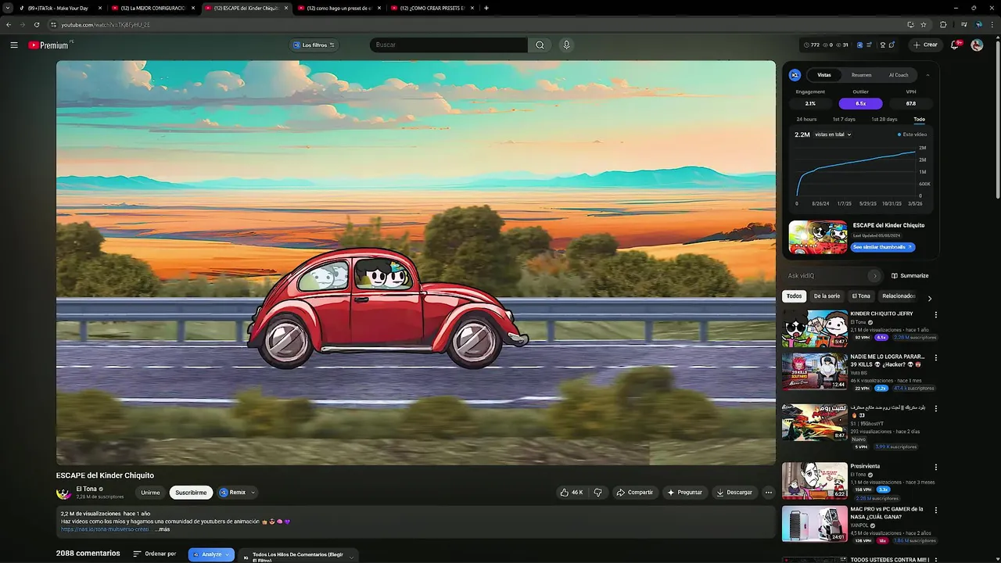1001x563 pixels.
Task: Switch to Resumen tab
Action: point(861,75)
